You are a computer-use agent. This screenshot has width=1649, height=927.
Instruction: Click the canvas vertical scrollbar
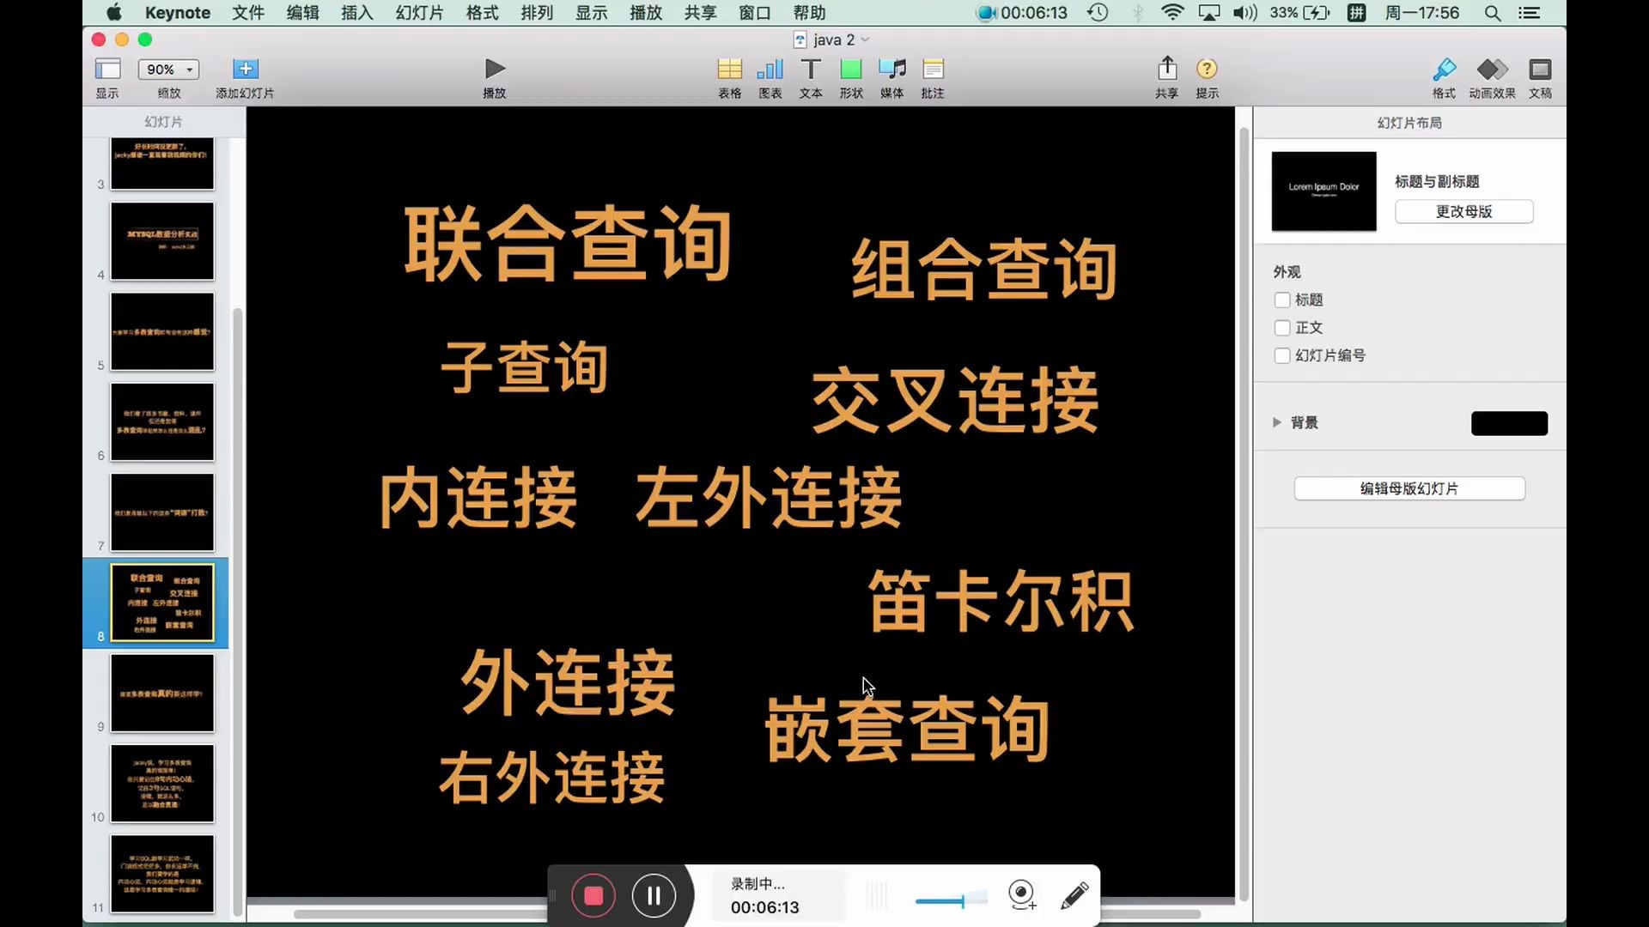[x=1244, y=515]
